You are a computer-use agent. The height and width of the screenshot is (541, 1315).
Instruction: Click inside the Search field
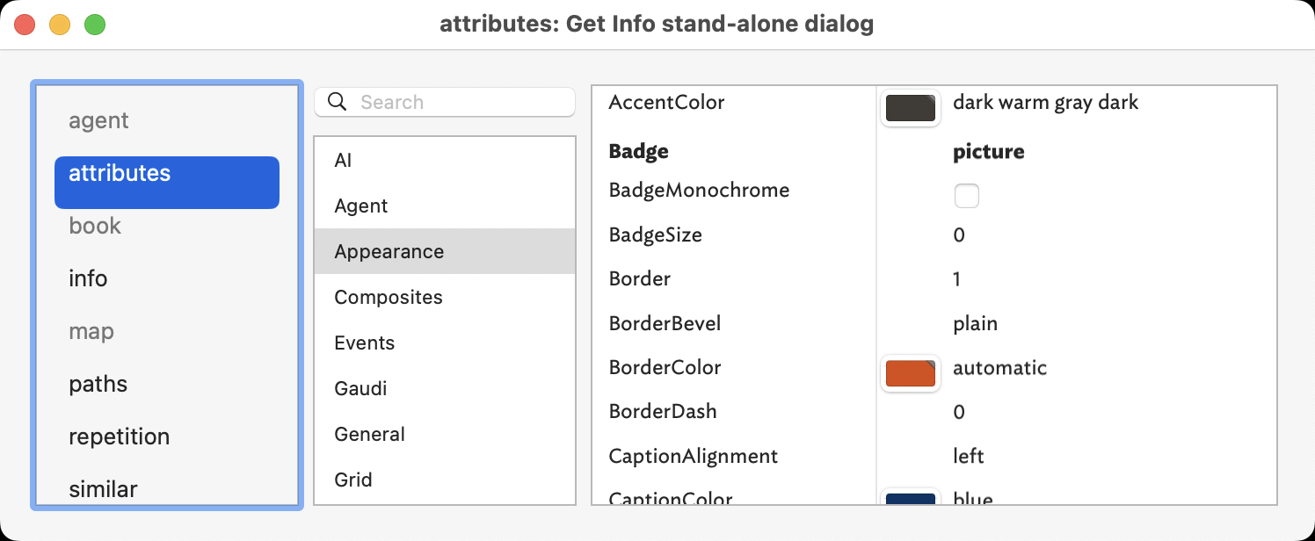457,102
